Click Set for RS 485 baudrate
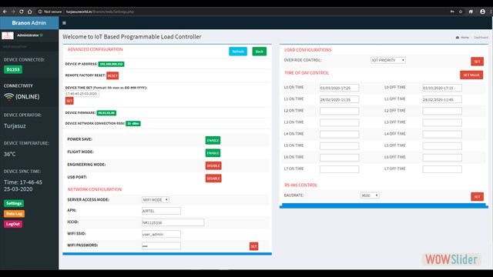The width and height of the screenshot is (493, 277). click(477, 197)
